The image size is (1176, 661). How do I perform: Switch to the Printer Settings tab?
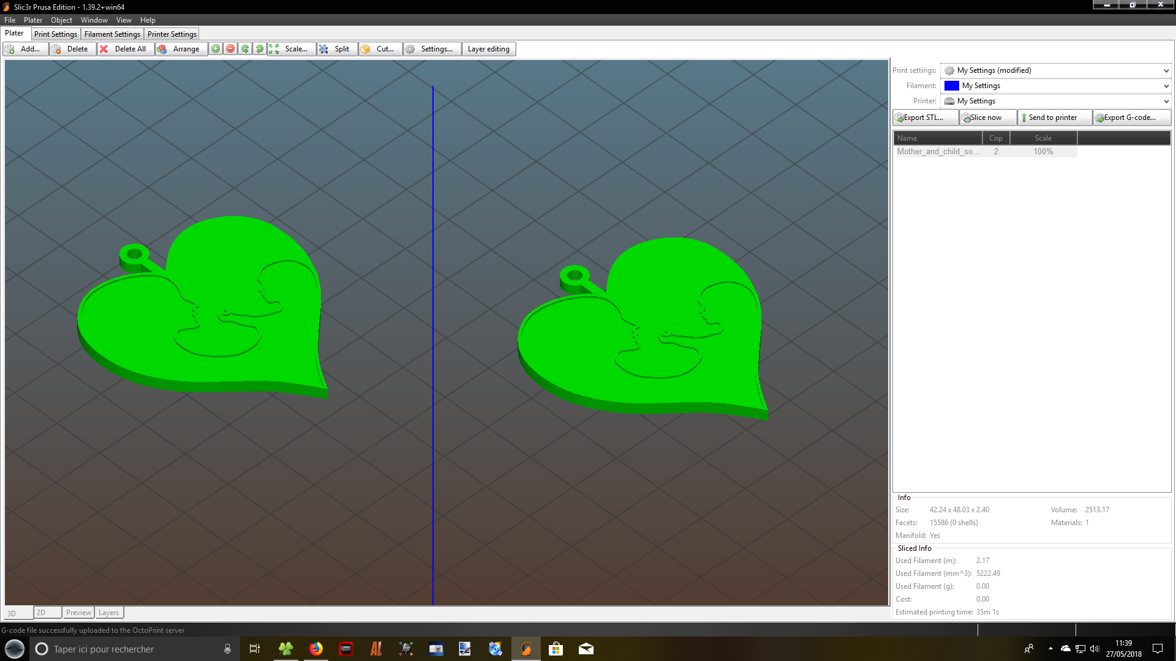tap(172, 34)
